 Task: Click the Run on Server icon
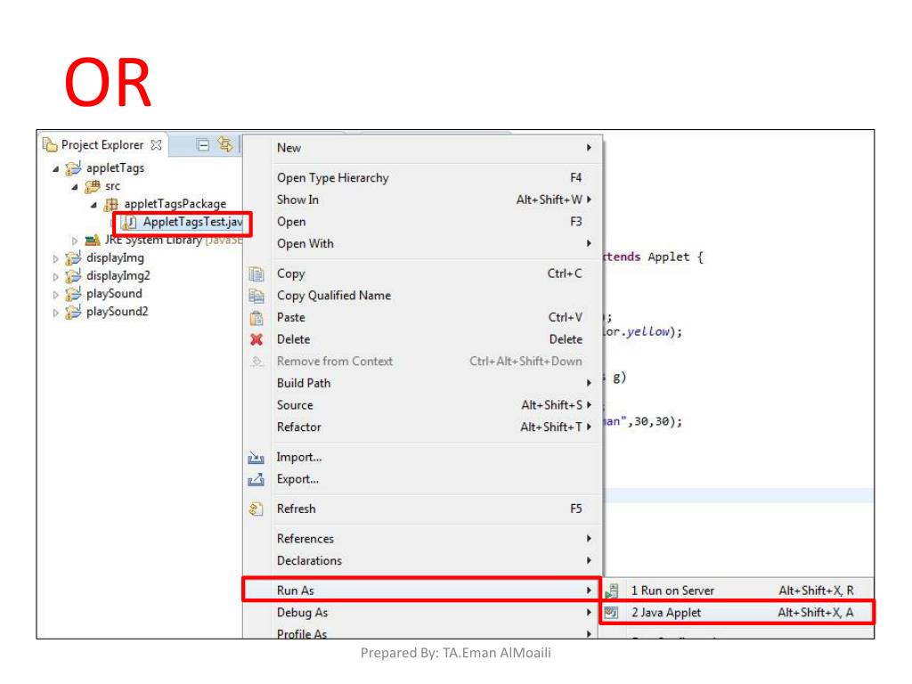(611, 591)
